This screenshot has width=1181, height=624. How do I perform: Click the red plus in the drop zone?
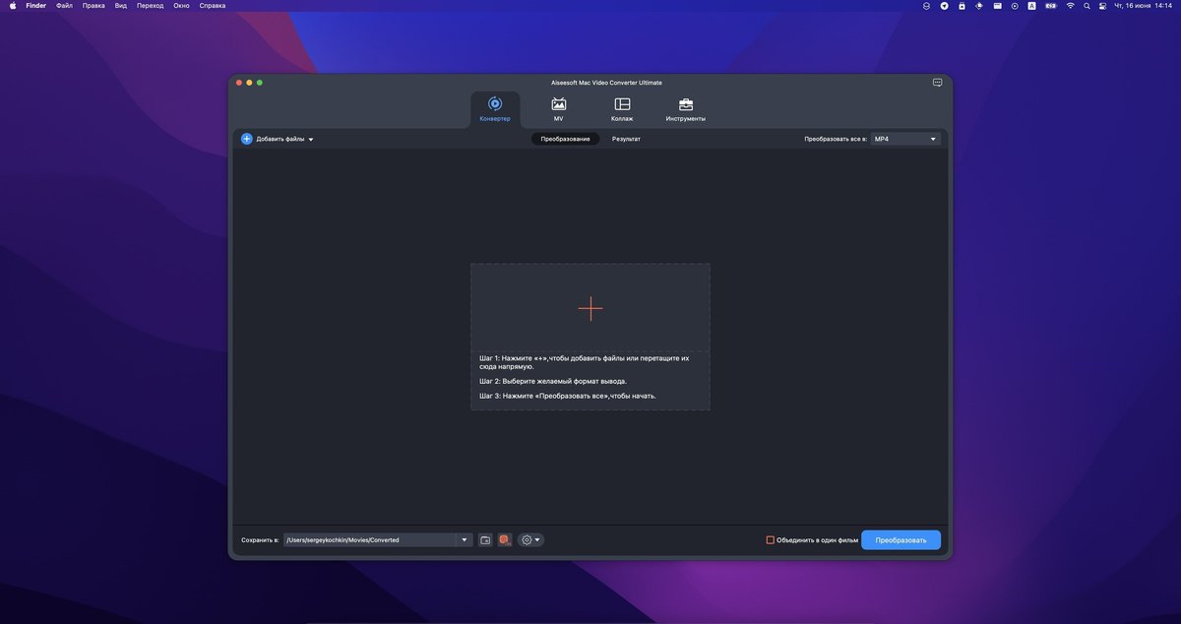590,308
